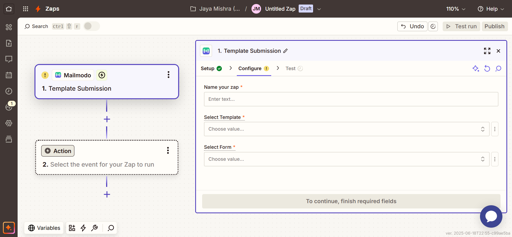
Task: Click the warning icon on Mailmodo step
Action: (45, 75)
